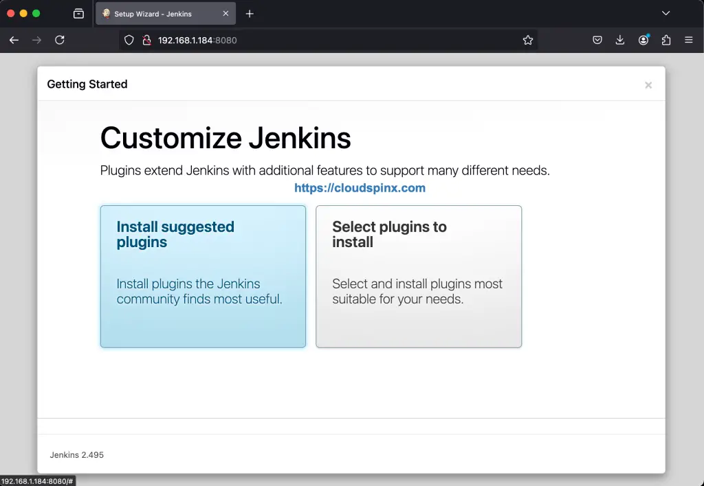The width and height of the screenshot is (704, 486).
Task: Open the extensions puzzle piece icon
Action: pos(666,40)
